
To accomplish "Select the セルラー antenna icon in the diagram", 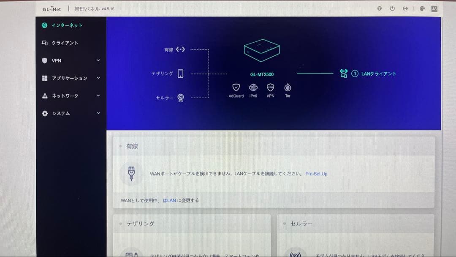I will coord(181,97).
